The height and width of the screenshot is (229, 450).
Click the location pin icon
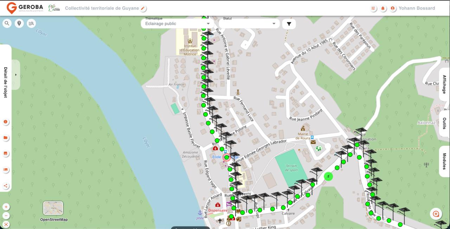click(x=19, y=23)
